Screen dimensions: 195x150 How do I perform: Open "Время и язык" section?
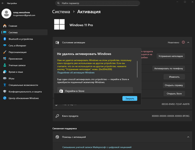point(25,72)
